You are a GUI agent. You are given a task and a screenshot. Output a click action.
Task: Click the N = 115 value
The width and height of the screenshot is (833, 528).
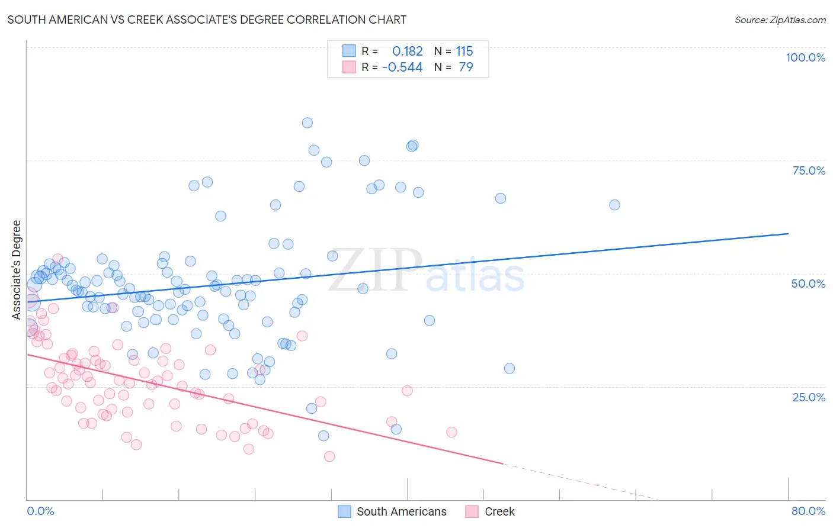(x=454, y=51)
